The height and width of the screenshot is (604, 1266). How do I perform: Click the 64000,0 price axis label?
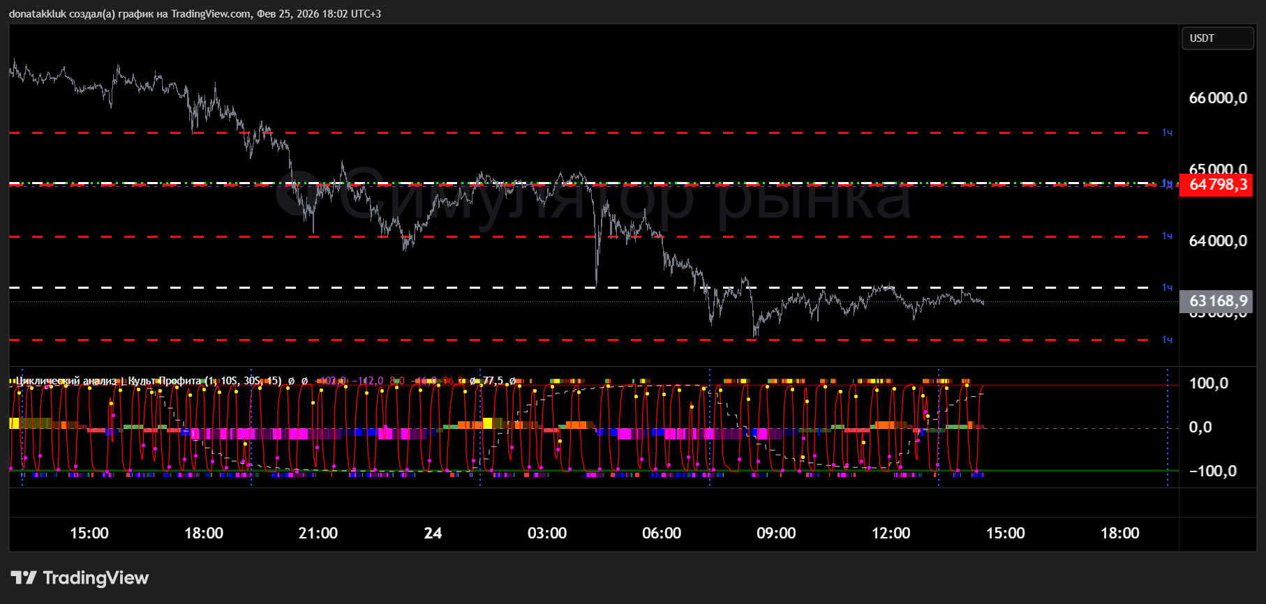1218,241
